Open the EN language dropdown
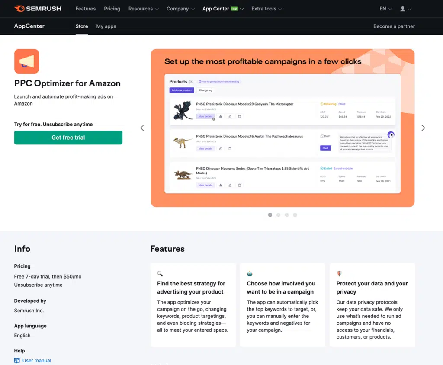 (385, 8)
